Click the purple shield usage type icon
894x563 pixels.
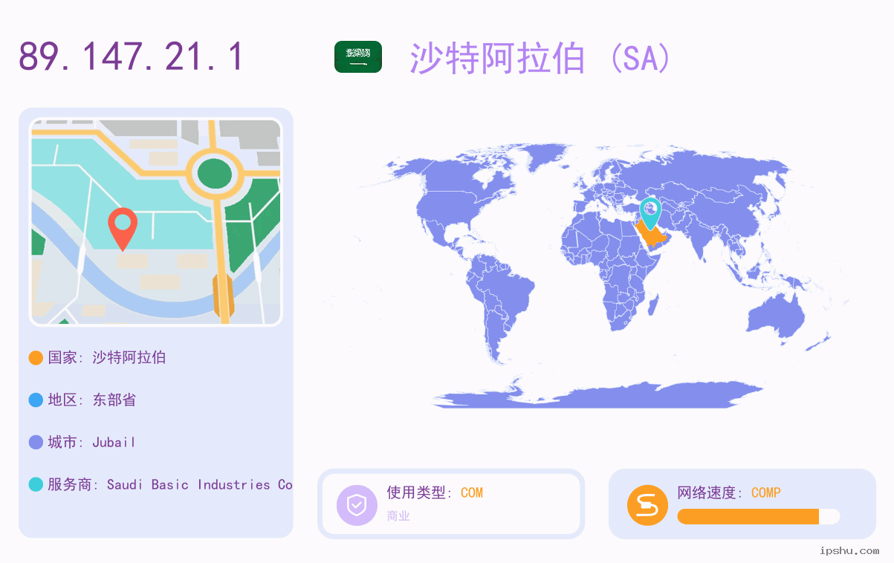pos(357,505)
